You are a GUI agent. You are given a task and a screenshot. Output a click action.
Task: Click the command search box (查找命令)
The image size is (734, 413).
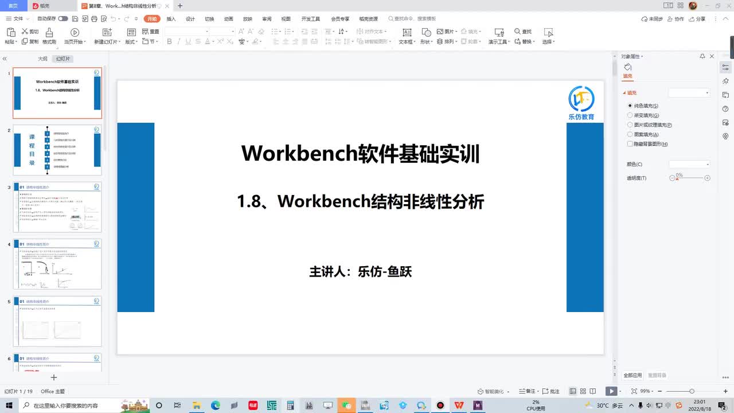click(x=412, y=19)
